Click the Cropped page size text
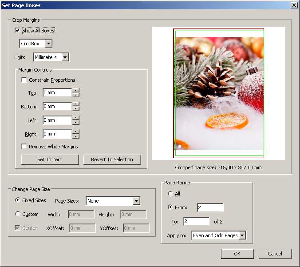This screenshot has height=267, width=300. (218, 167)
